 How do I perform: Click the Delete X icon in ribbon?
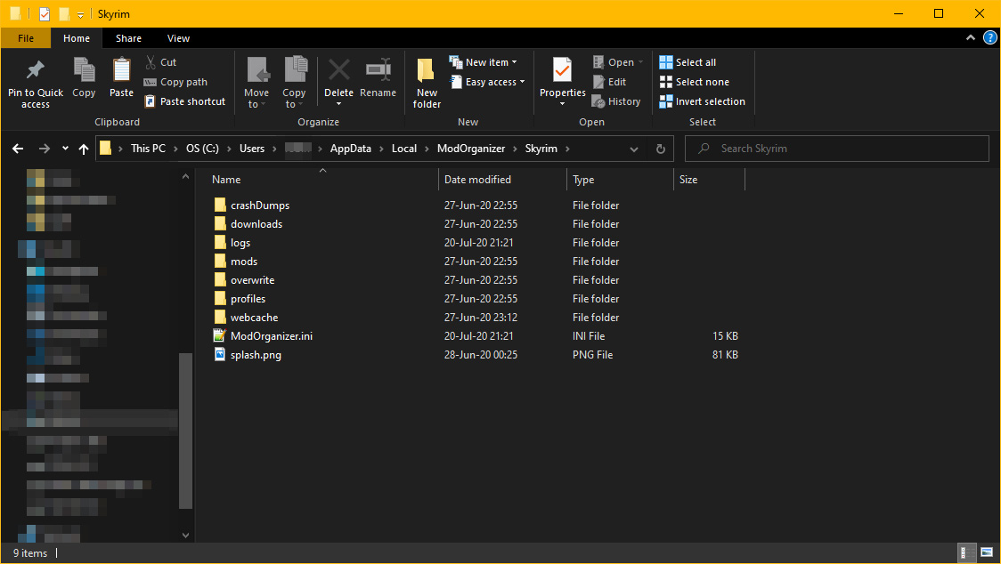pyautogui.click(x=338, y=70)
